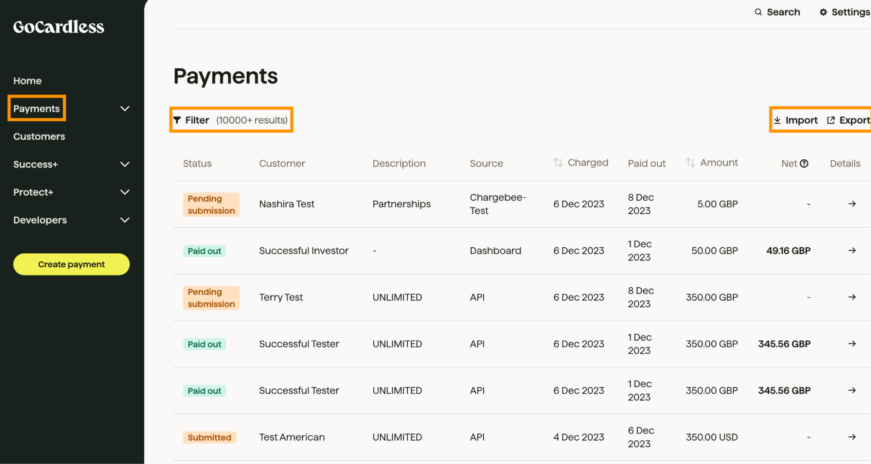This screenshot has height=464, width=871.
Task: Open details arrow for Test American payment
Action: 852,437
